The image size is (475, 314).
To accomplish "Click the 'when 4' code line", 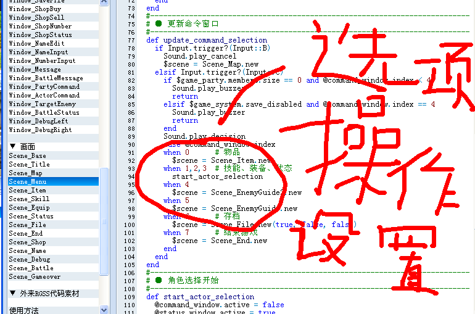I will click(176, 184).
